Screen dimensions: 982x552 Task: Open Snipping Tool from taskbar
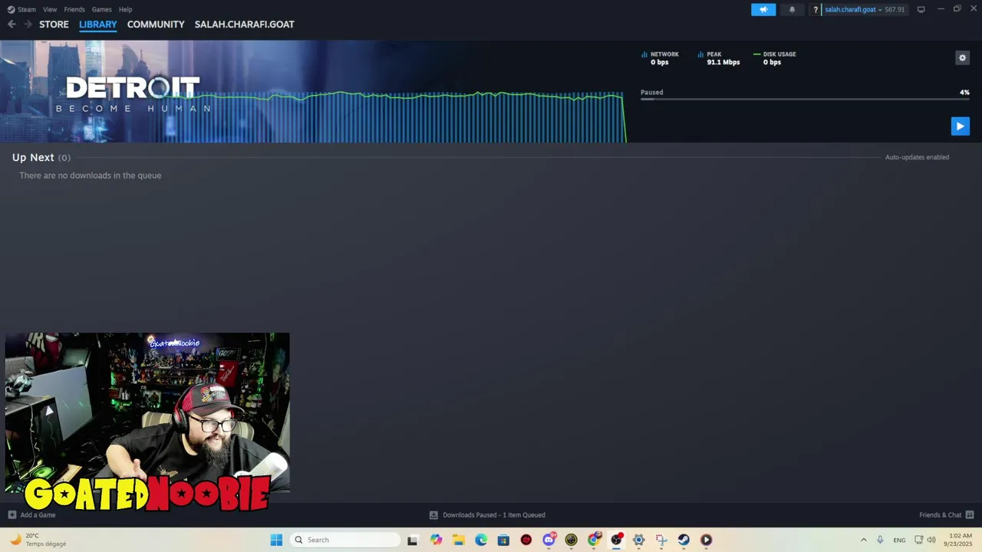661,540
